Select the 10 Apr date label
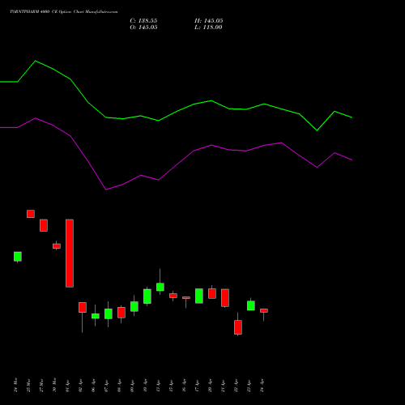This screenshot has width=405, height=405. pos(145,386)
